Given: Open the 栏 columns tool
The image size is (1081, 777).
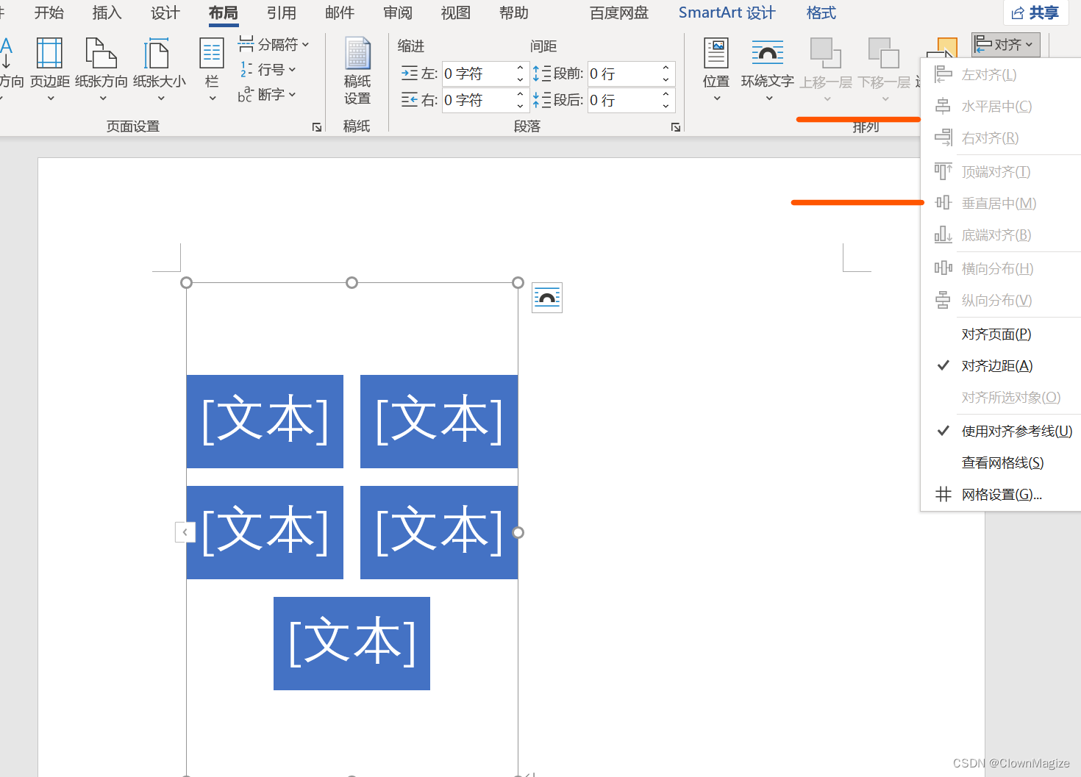Looking at the screenshot, I should pyautogui.click(x=212, y=70).
